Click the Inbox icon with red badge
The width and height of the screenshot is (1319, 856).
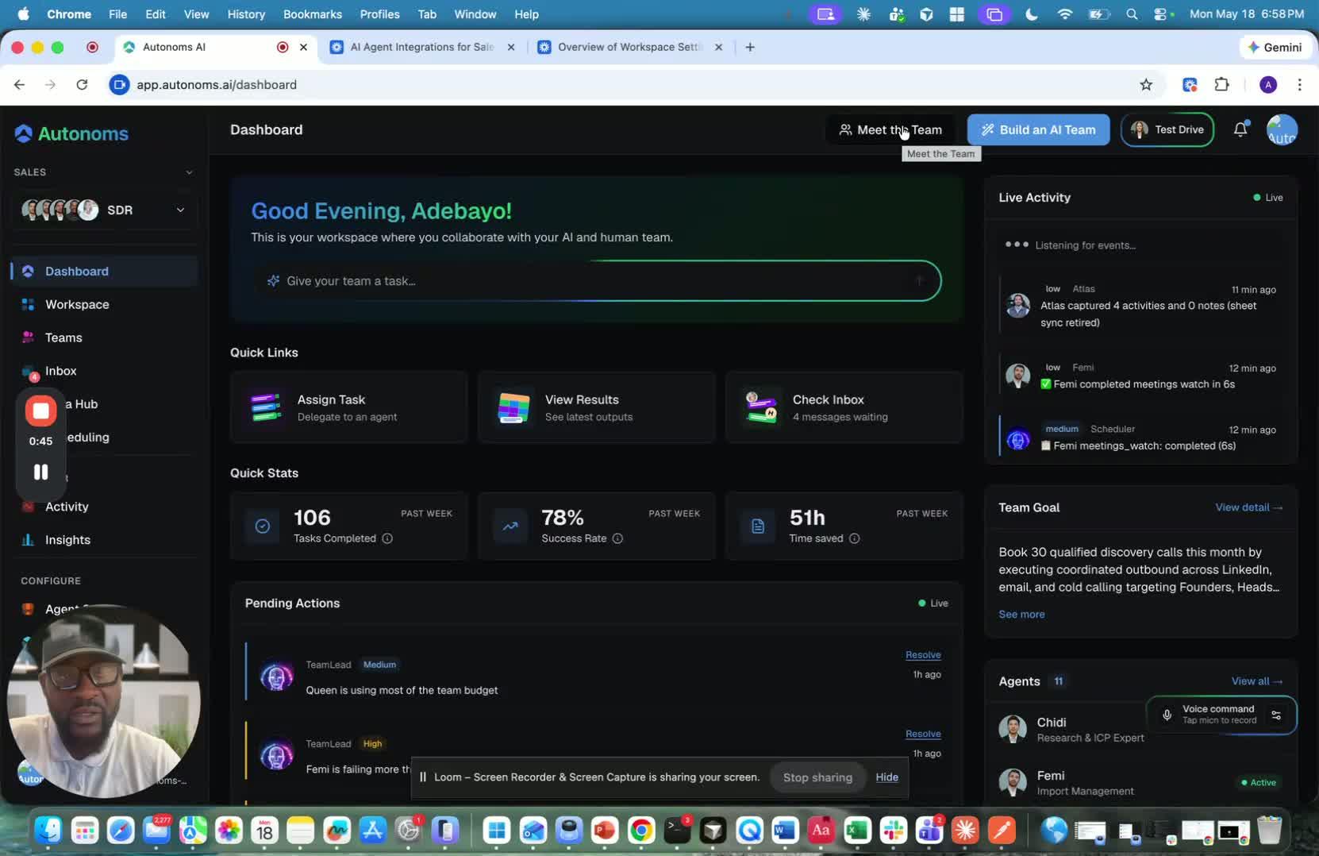coord(29,372)
